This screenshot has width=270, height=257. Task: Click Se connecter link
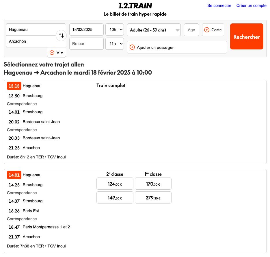tap(219, 5)
